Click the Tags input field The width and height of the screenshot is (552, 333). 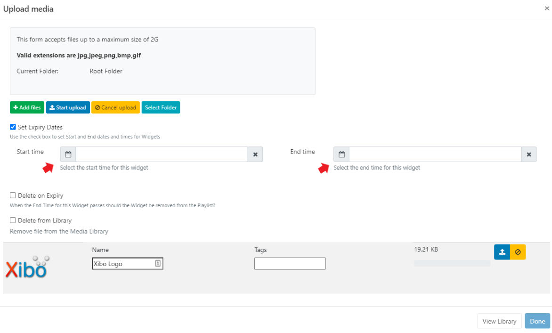point(290,264)
